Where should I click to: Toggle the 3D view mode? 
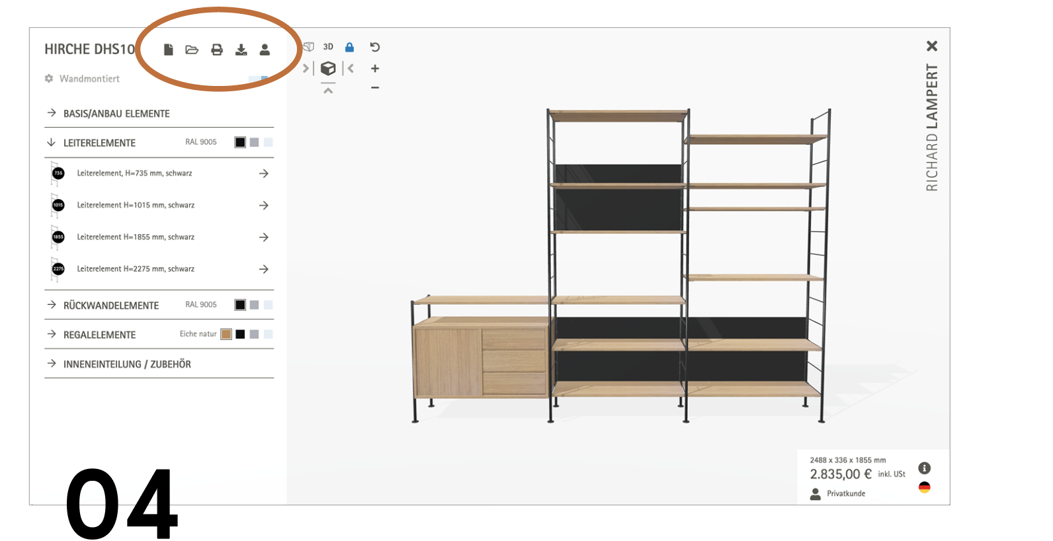click(328, 47)
